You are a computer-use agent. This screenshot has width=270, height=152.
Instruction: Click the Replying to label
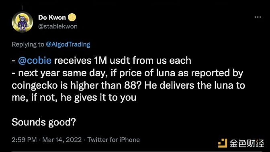[x=28, y=45]
